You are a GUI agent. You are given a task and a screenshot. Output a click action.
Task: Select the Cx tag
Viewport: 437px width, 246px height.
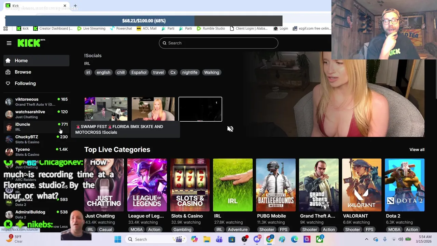173,72
